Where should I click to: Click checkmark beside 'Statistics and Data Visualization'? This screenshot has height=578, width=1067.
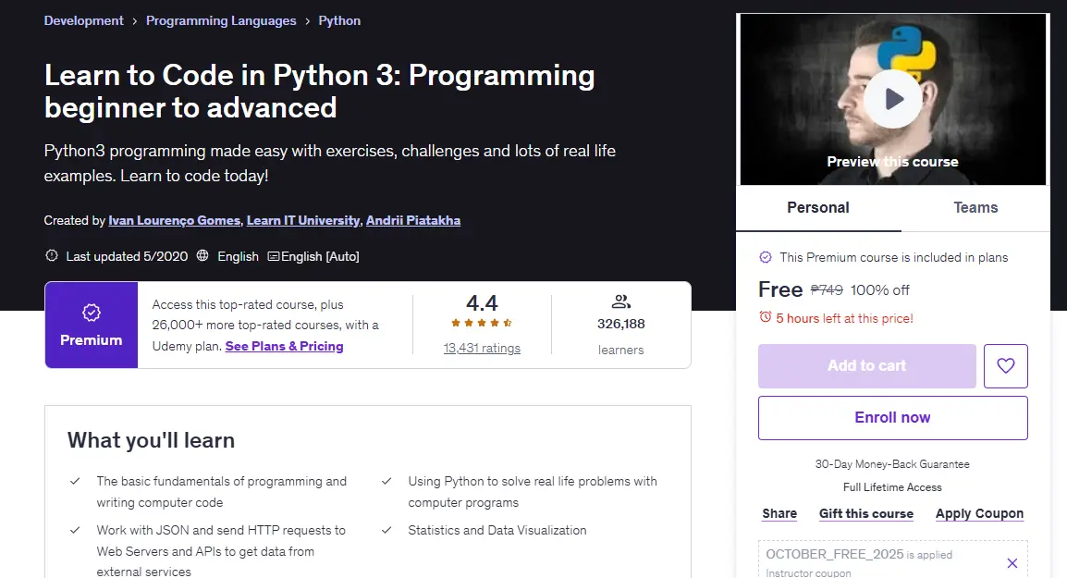pos(386,530)
